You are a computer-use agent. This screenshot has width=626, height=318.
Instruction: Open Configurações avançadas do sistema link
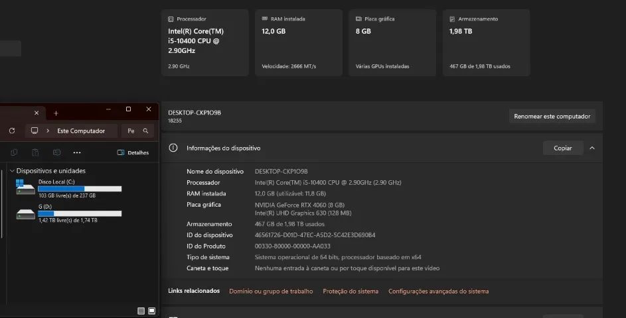coord(438,291)
